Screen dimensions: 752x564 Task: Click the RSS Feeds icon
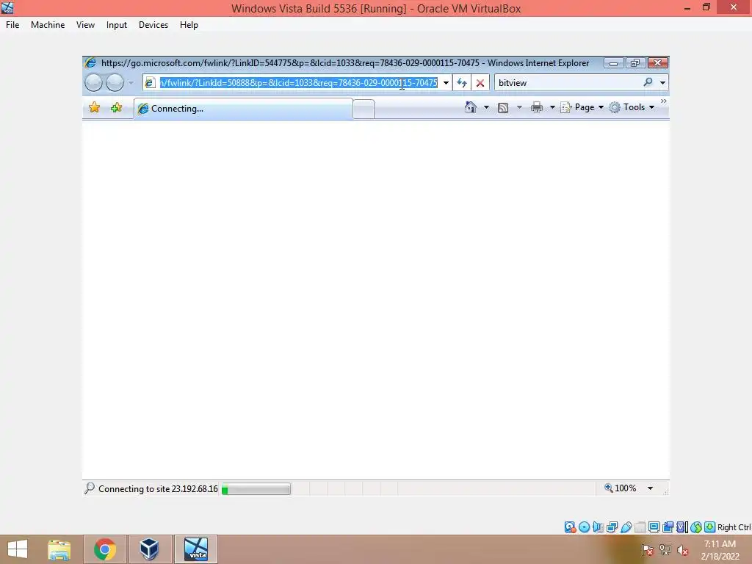click(502, 107)
